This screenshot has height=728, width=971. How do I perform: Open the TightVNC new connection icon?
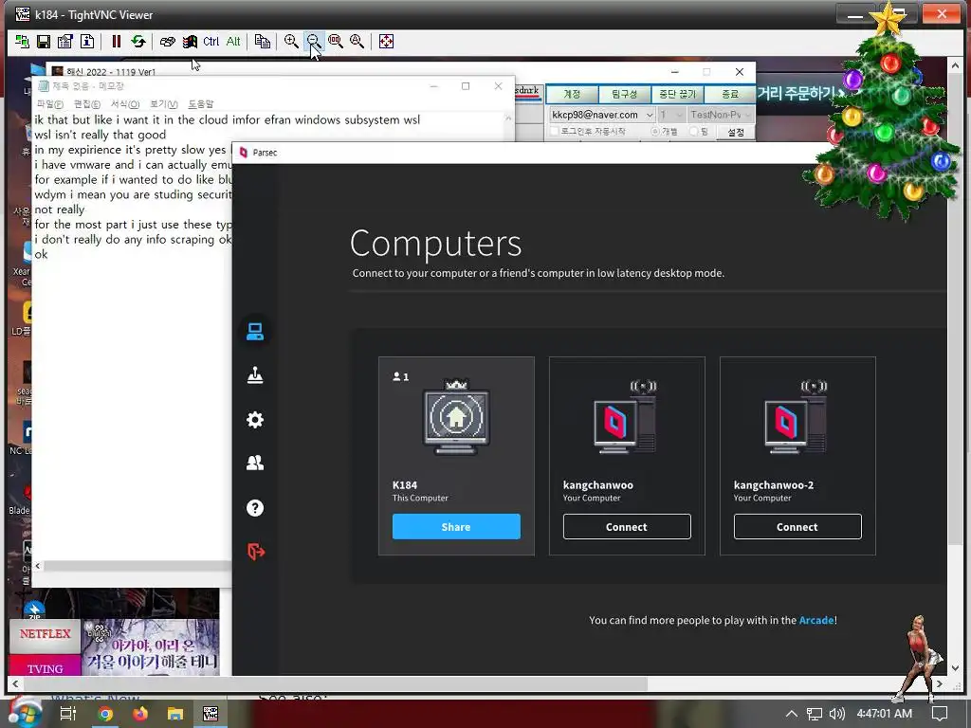23,42
